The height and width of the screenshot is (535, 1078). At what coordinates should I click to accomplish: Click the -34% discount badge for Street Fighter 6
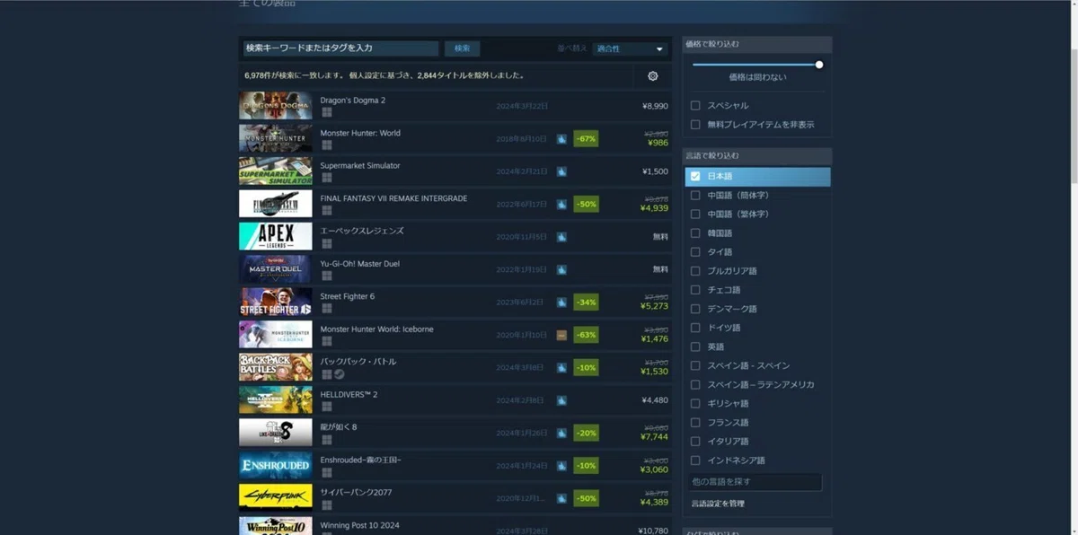[586, 303]
